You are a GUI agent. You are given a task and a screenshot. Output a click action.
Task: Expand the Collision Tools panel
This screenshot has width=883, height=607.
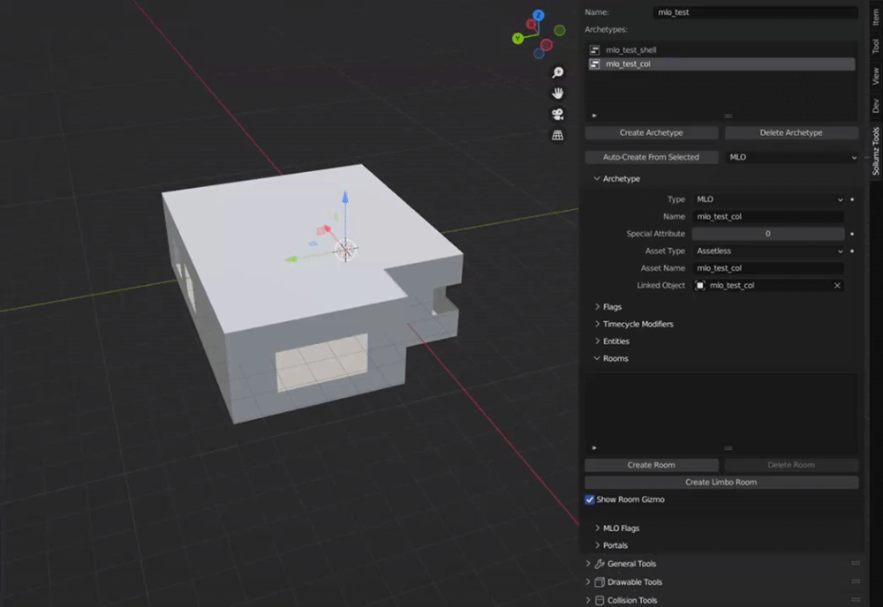tap(588, 600)
